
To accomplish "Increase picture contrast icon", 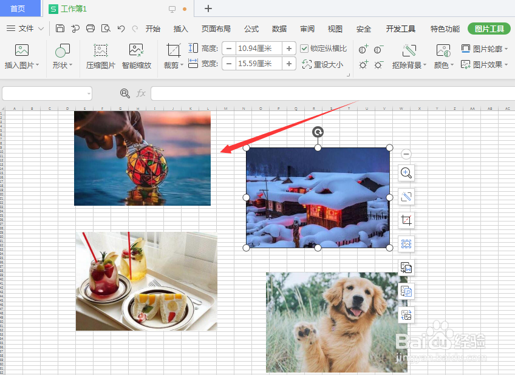I will [364, 49].
